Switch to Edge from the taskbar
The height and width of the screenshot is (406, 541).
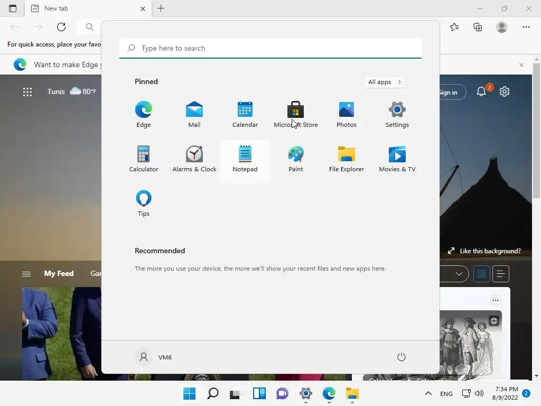pyautogui.click(x=329, y=393)
